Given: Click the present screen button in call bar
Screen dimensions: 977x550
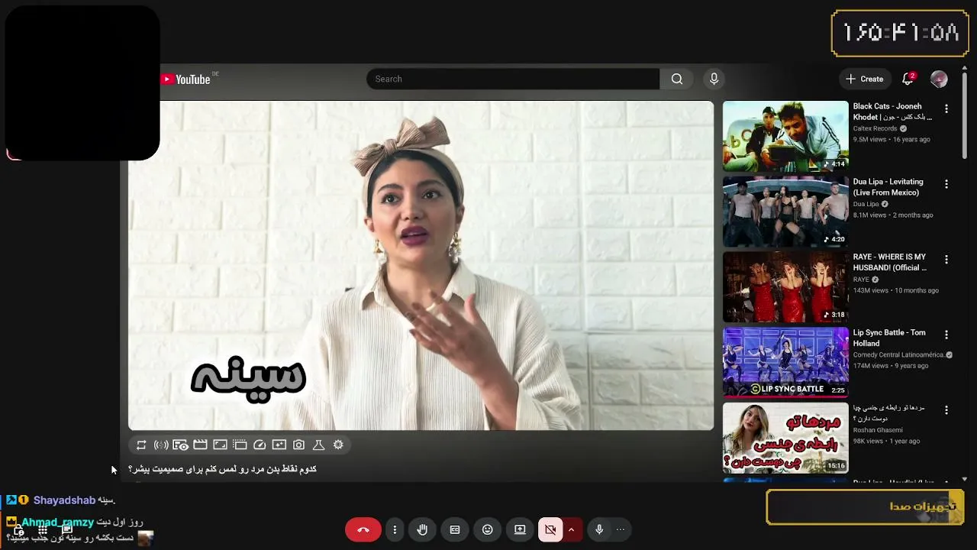Looking at the screenshot, I should click(x=520, y=529).
